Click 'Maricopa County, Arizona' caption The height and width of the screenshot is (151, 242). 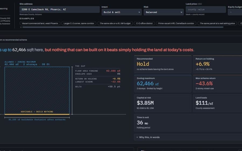coord(31,14)
